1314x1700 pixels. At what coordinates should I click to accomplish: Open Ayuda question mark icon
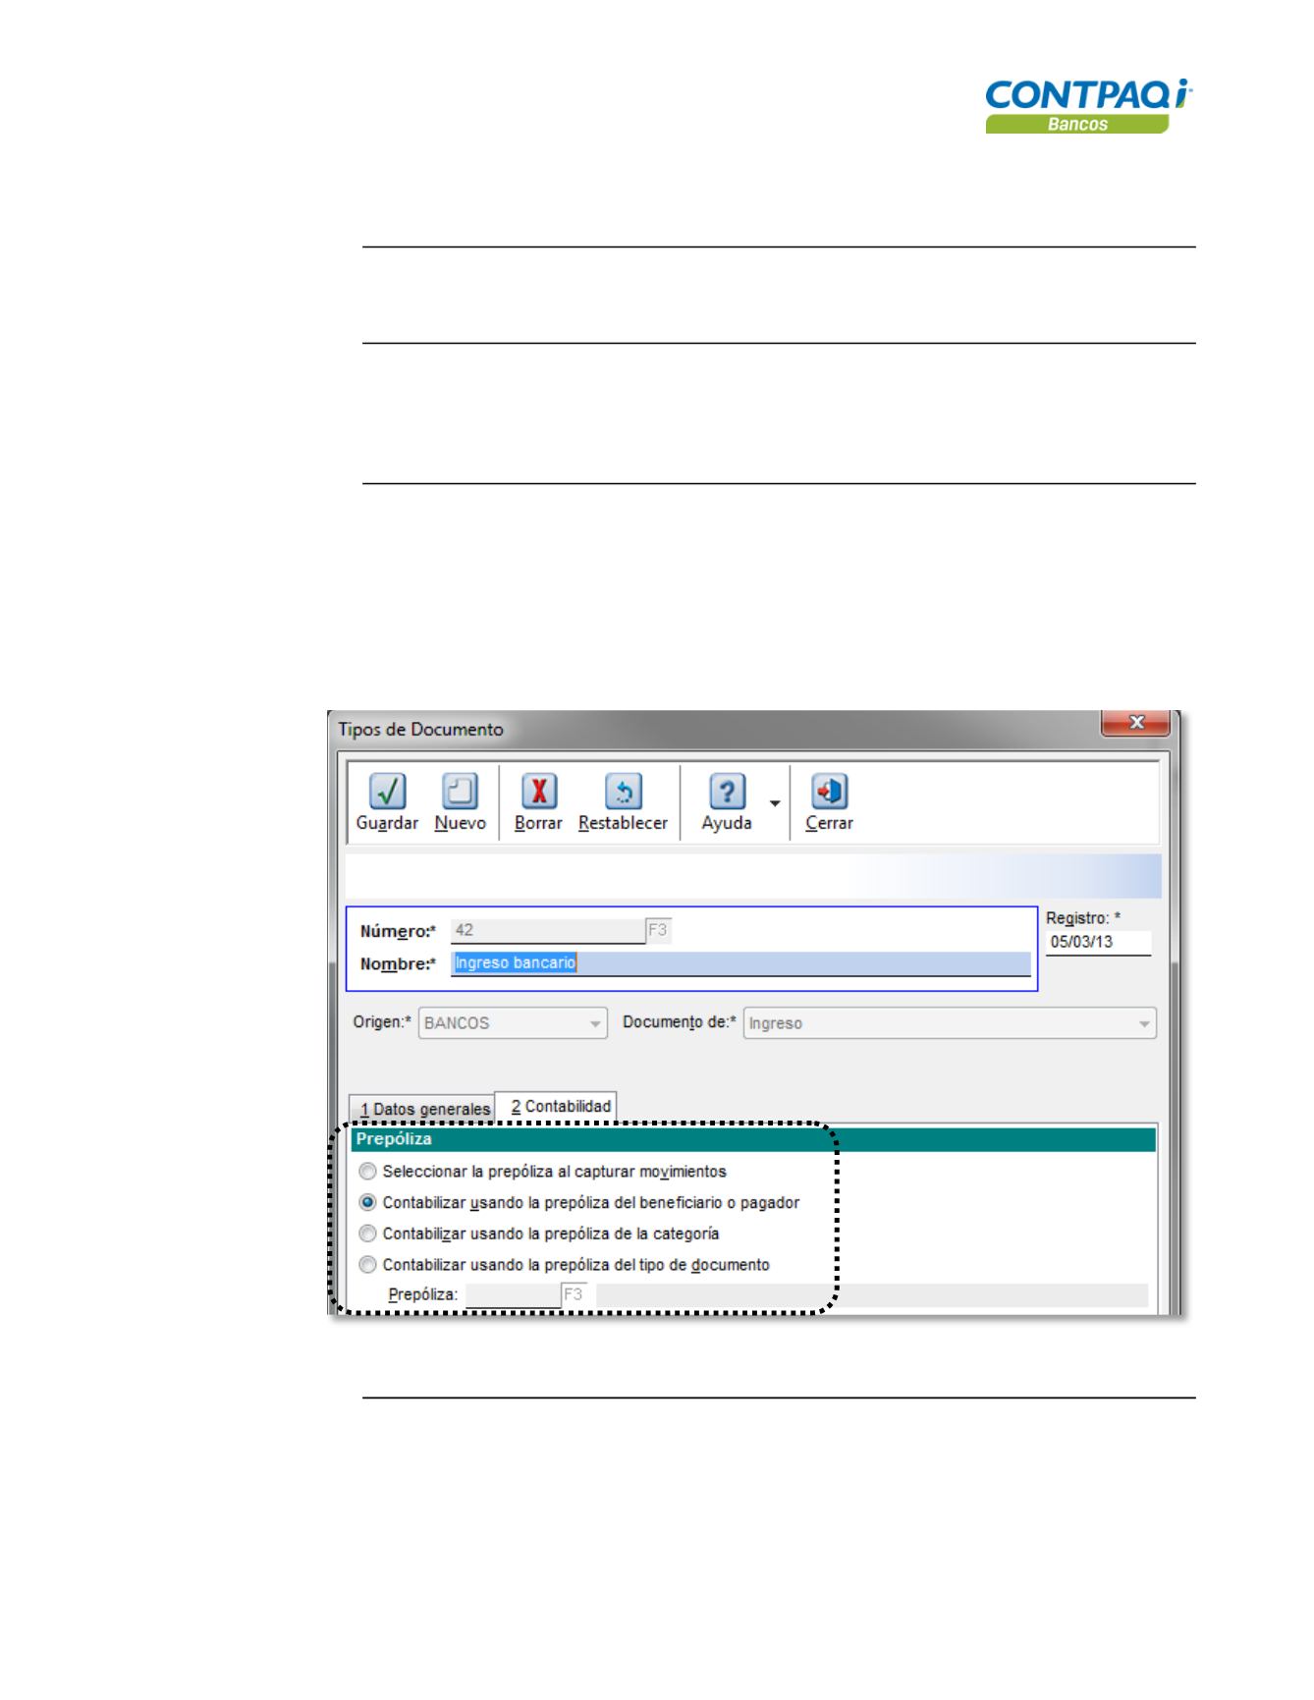click(726, 792)
